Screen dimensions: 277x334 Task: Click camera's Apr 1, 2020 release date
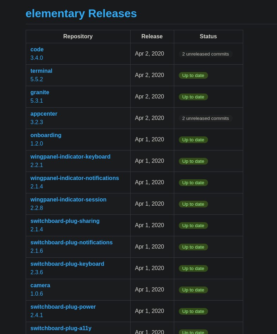point(150,290)
